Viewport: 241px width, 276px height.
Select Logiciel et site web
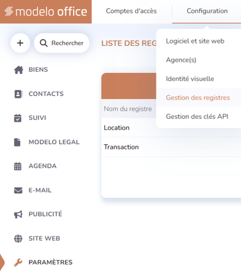195,41
